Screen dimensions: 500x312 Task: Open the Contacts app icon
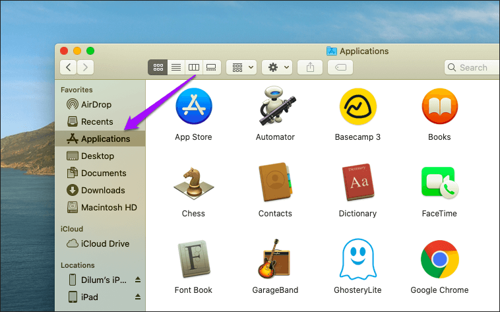tap(275, 182)
